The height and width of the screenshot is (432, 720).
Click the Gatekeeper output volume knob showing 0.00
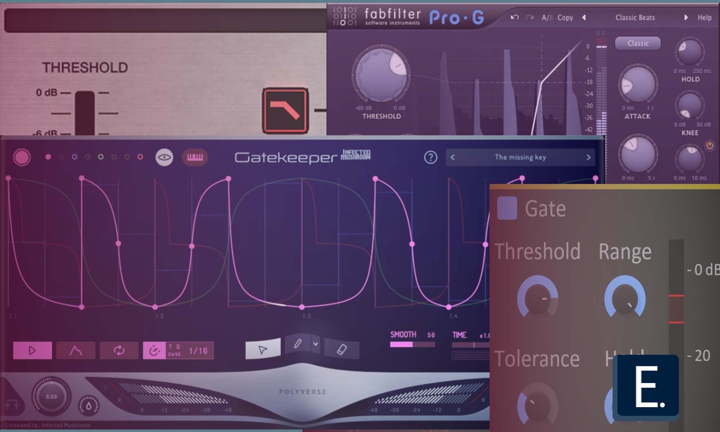tap(51, 396)
